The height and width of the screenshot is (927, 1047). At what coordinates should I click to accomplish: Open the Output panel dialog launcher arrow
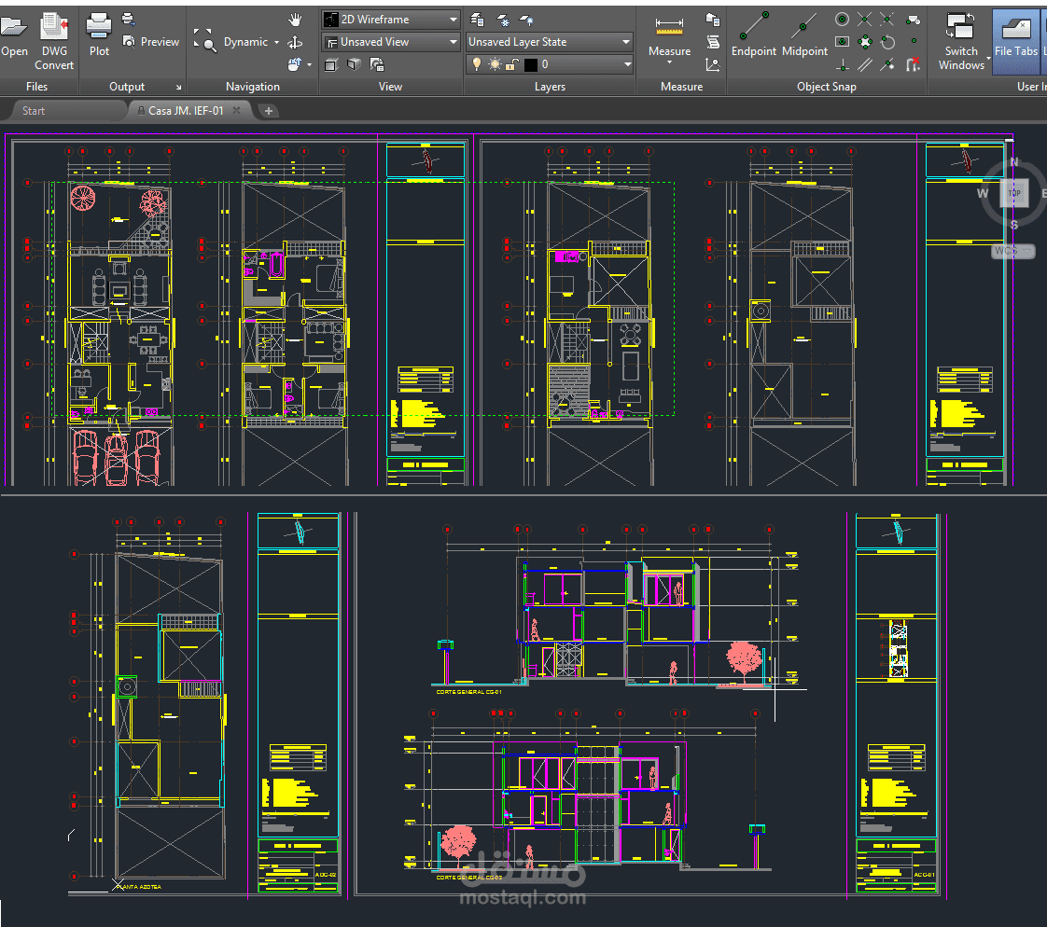point(178,88)
